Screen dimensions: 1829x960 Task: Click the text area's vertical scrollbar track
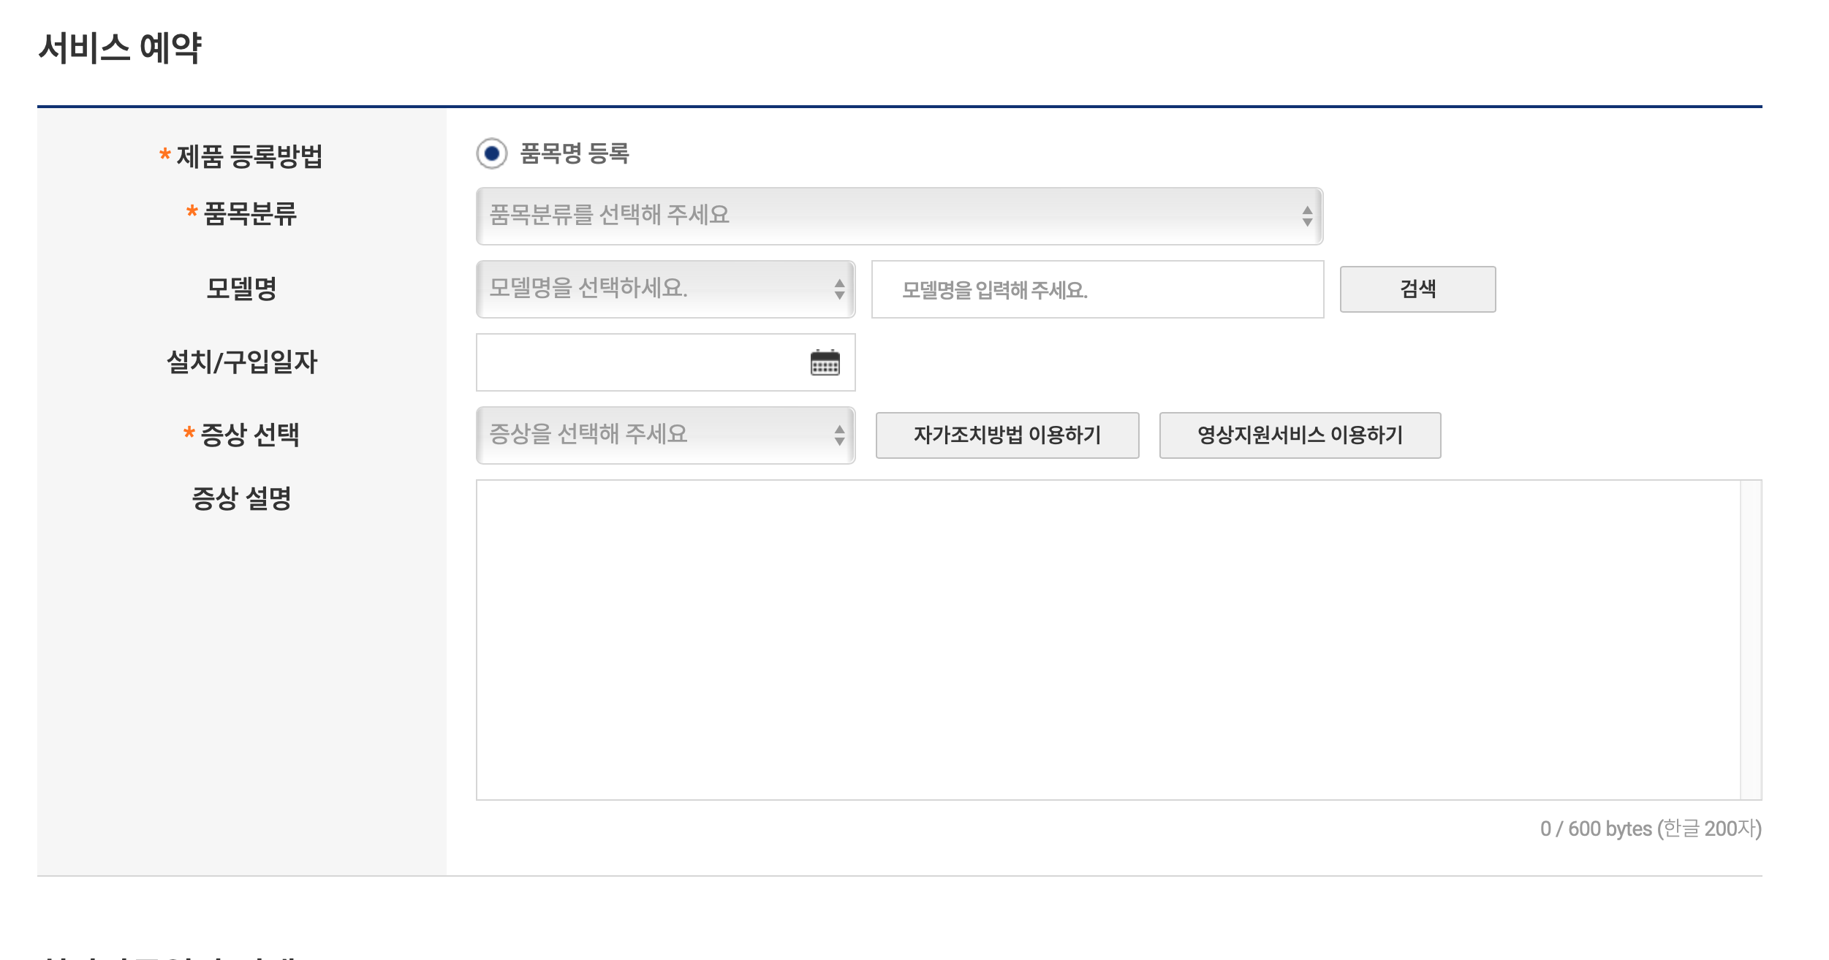point(1750,639)
